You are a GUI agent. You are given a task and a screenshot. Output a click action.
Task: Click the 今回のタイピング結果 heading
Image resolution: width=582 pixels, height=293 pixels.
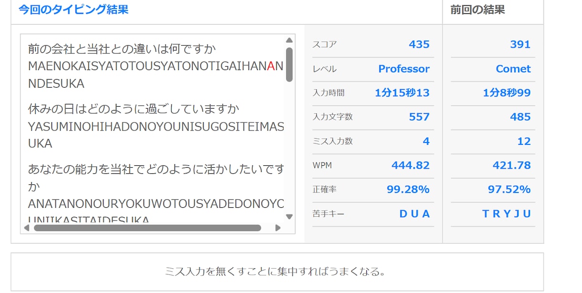click(x=73, y=10)
